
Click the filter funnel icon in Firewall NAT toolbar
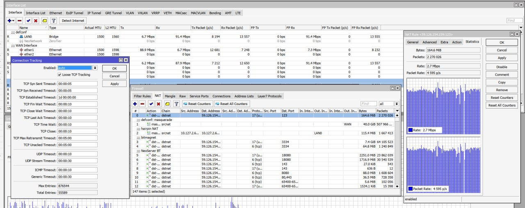point(176,104)
